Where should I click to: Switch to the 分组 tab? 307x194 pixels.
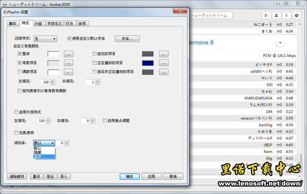coord(38,24)
